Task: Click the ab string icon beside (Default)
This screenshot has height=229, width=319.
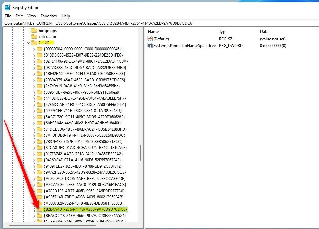Action: (150, 39)
